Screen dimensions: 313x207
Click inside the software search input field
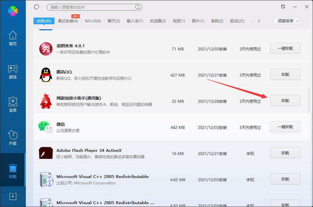coord(89,7)
